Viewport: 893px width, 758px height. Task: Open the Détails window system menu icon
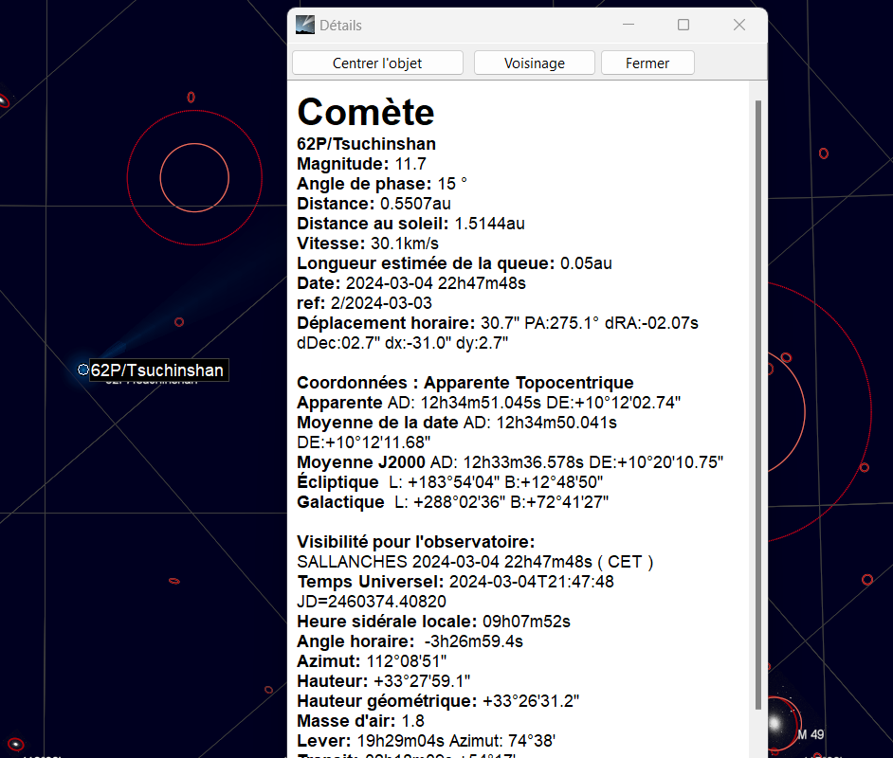click(x=304, y=26)
